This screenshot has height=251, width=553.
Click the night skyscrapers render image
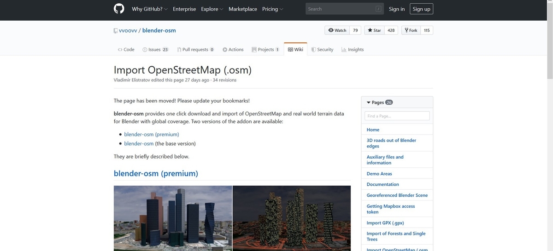(292, 218)
